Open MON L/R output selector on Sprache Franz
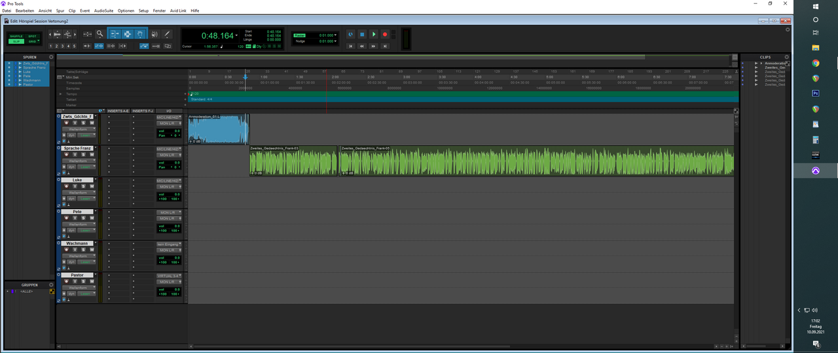 tap(169, 155)
